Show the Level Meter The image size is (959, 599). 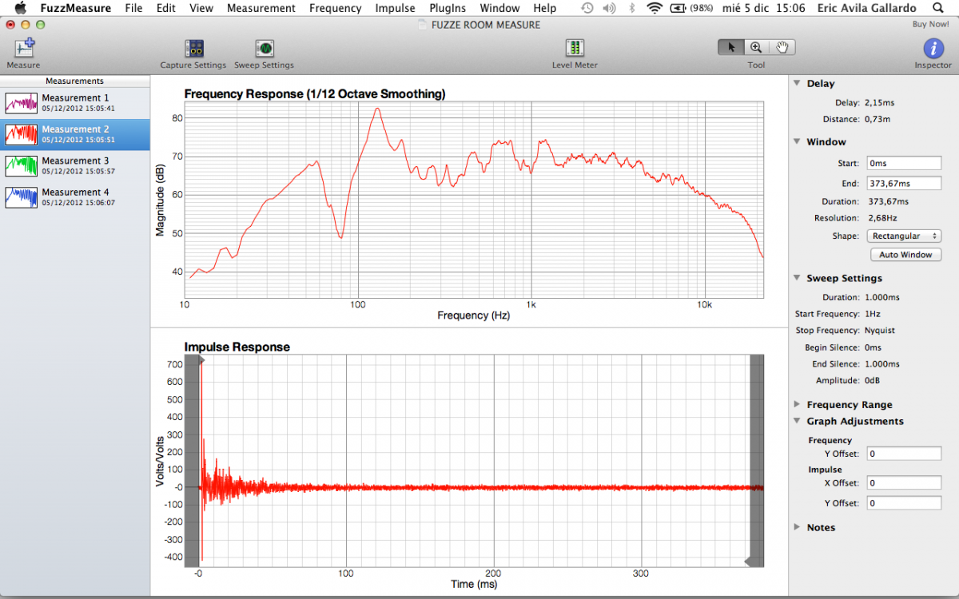click(x=575, y=48)
